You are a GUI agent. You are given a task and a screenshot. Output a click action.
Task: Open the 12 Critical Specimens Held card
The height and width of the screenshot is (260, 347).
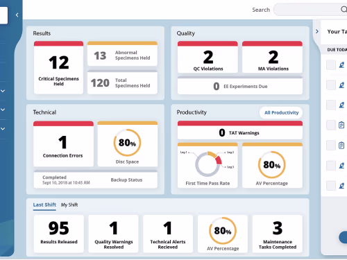[58, 67]
